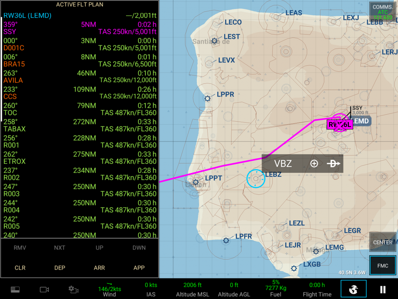The image size is (398, 299).
Task: Select the LPFR airport symbol
Action: (x=226, y=240)
